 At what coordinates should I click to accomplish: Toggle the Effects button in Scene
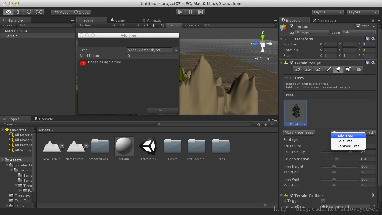click(172, 25)
